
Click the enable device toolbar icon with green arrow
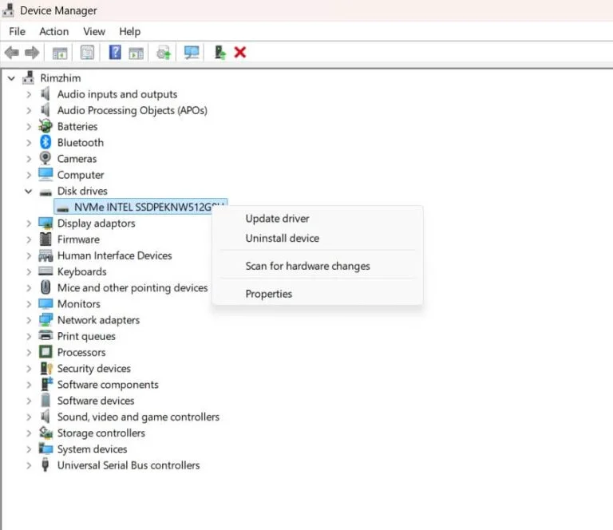[219, 53]
